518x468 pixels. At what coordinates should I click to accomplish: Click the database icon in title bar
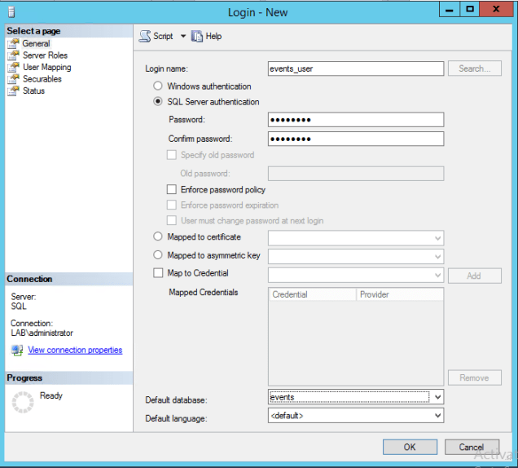click(11, 12)
